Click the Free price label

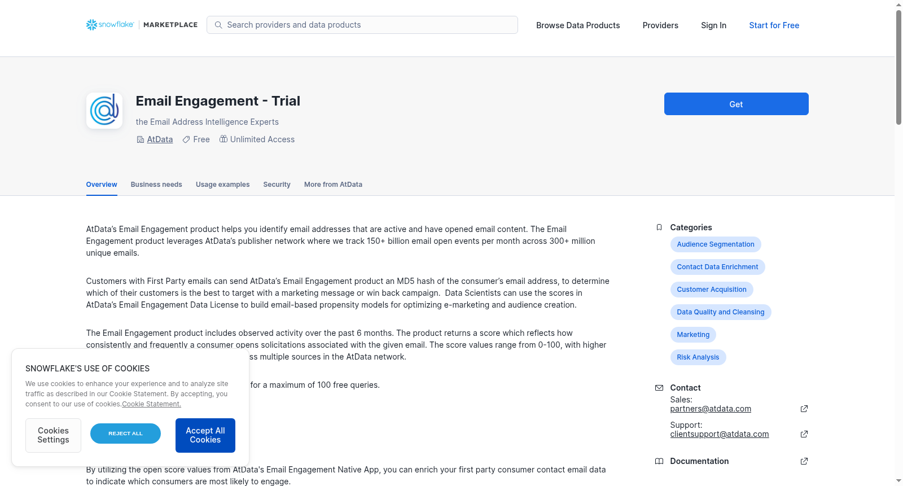coord(201,139)
